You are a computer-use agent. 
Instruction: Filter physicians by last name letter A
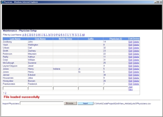(23, 35)
